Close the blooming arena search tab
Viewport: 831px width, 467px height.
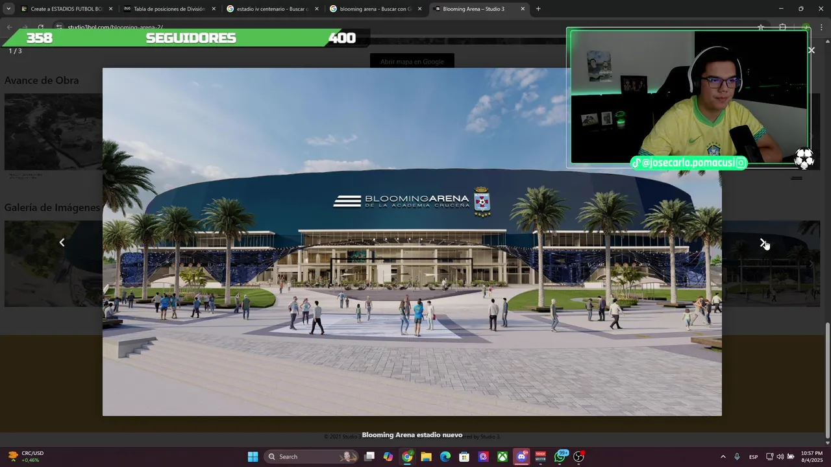click(419, 9)
